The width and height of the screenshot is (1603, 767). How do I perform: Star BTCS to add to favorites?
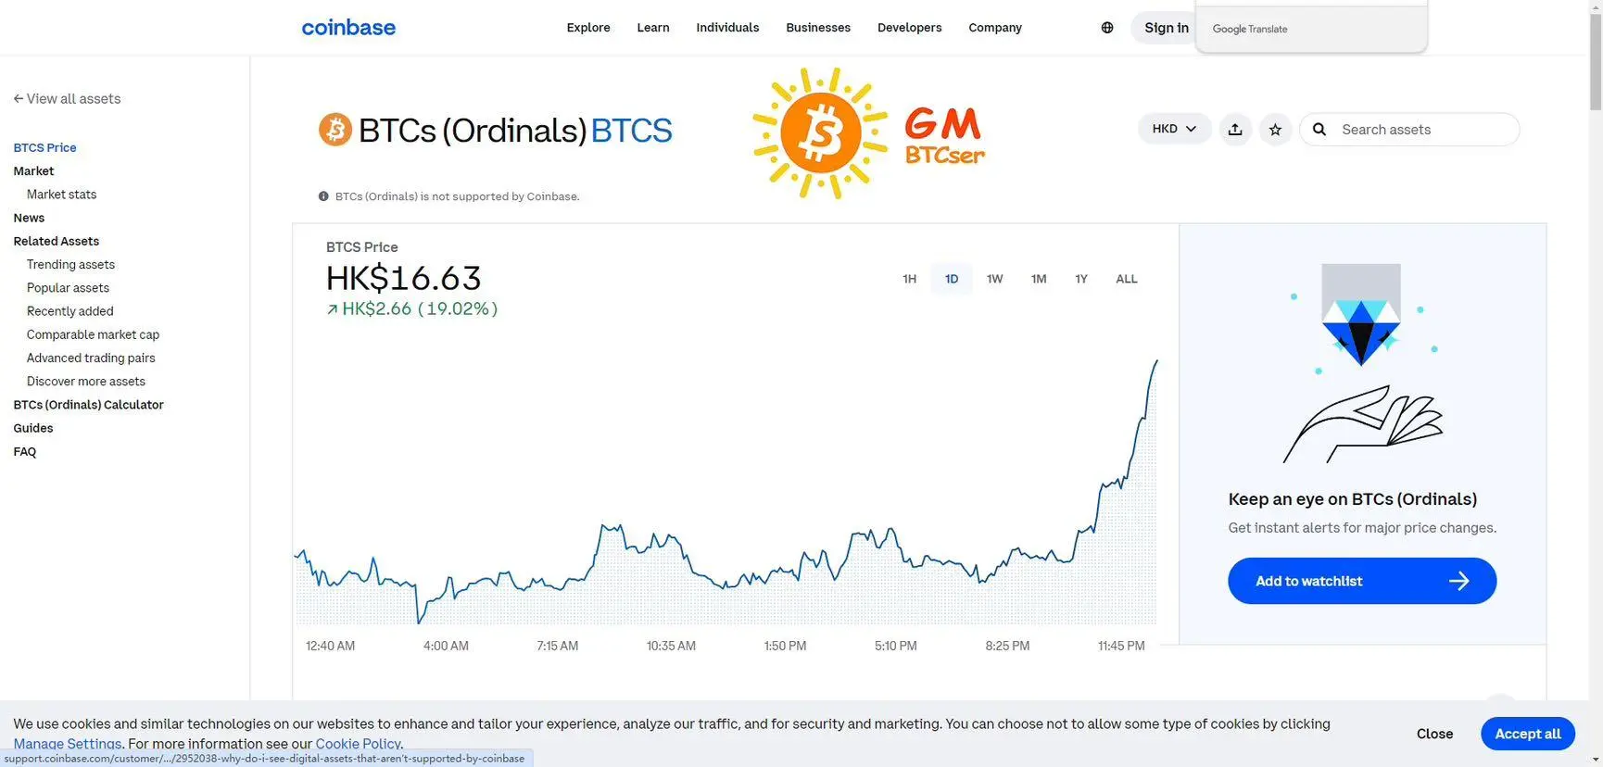(x=1276, y=130)
